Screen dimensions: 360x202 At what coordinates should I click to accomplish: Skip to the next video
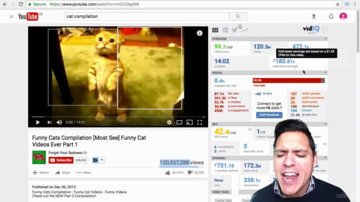(49, 122)
